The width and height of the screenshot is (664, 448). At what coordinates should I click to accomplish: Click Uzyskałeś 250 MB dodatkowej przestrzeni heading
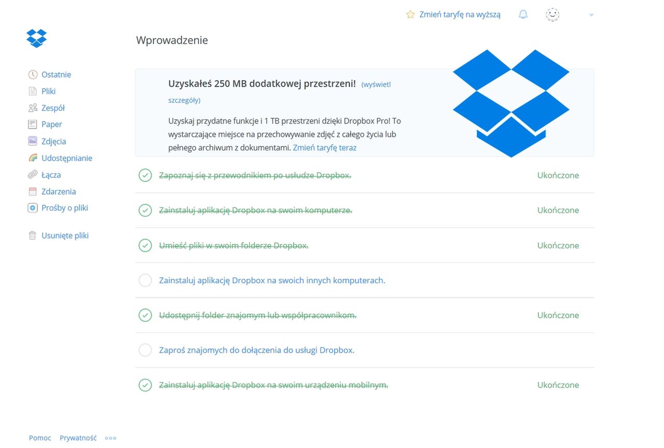click(262, 83)
